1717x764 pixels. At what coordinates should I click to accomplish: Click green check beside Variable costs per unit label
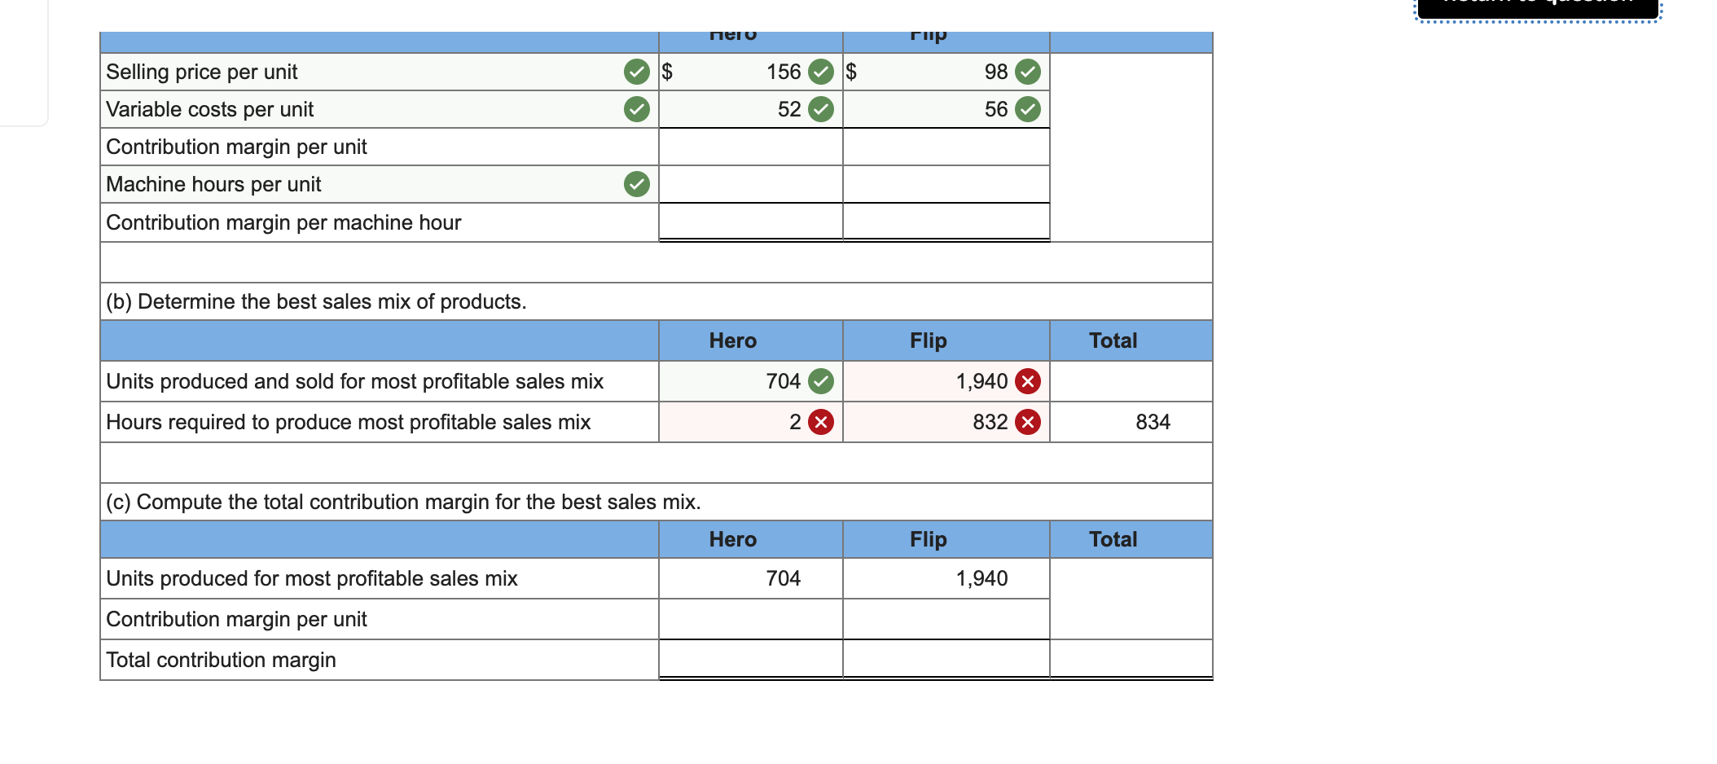tap(637, 109)
